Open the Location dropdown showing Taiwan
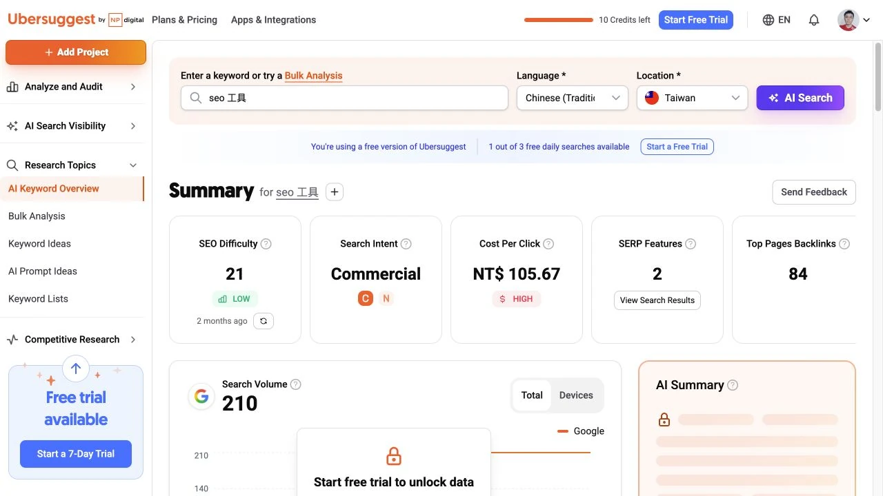The width and height of the screenshot is (883, 496). point(693,98)
